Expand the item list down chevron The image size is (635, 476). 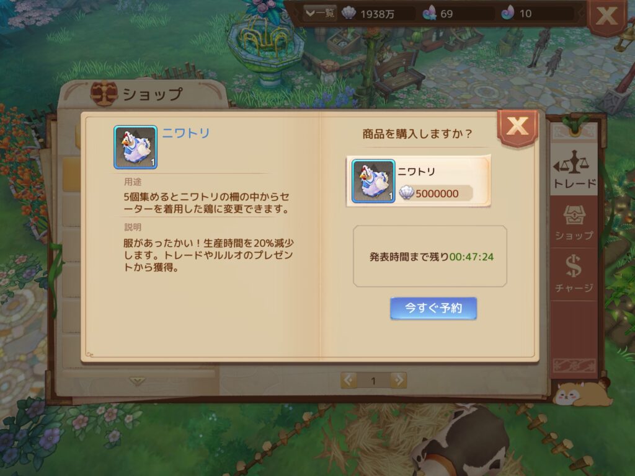click(x=137, y=381)
